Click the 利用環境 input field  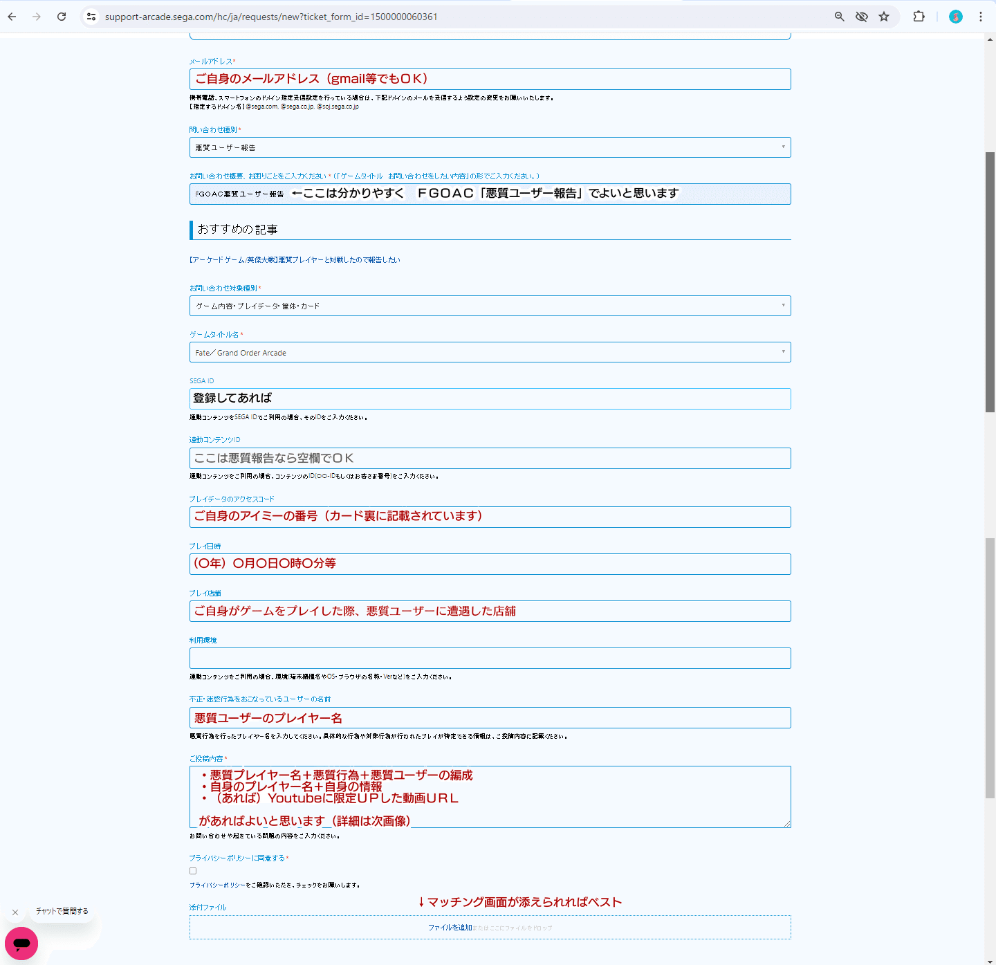(x=490, y=658)
